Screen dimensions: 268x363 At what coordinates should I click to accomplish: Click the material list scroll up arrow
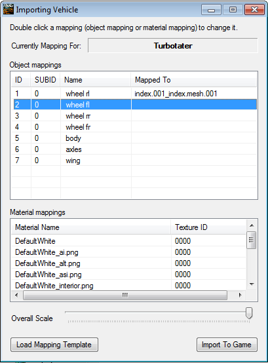(x=252, y=225)
